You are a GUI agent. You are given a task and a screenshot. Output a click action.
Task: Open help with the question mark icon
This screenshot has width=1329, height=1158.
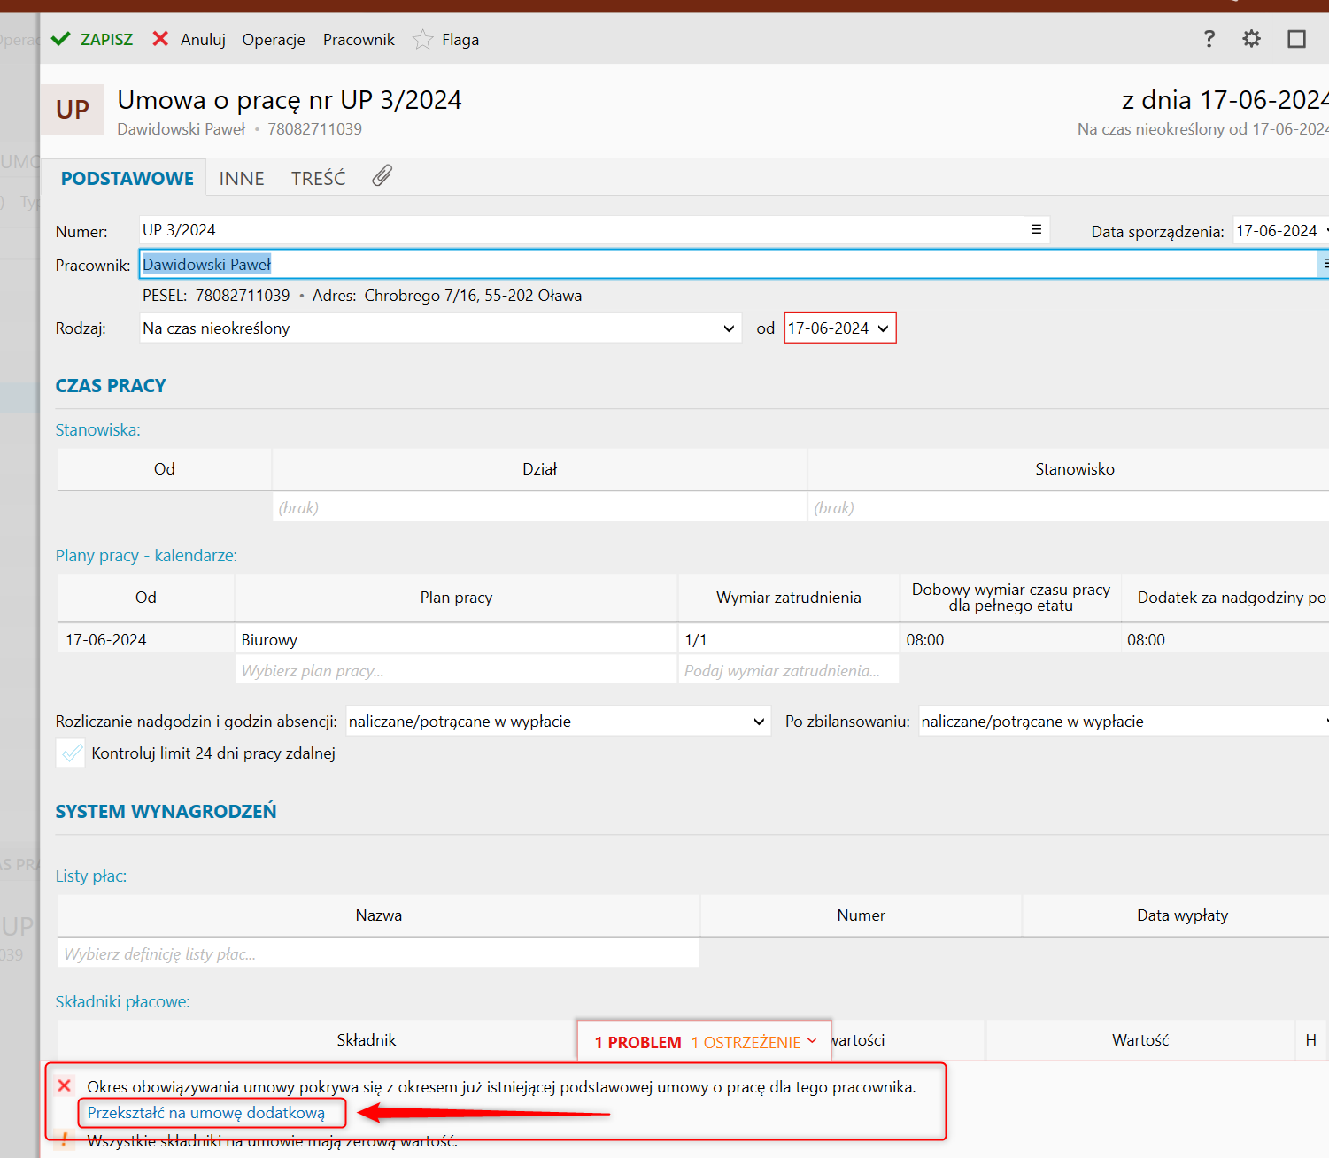click(1209, 39)
